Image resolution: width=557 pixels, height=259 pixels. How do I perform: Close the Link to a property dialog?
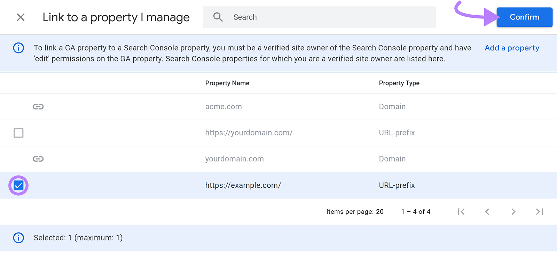[21, 17]
